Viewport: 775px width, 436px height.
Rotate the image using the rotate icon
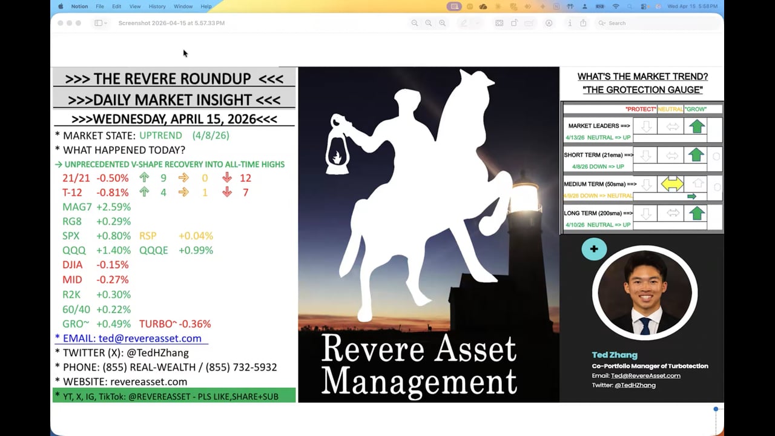[x=514, y=23]
